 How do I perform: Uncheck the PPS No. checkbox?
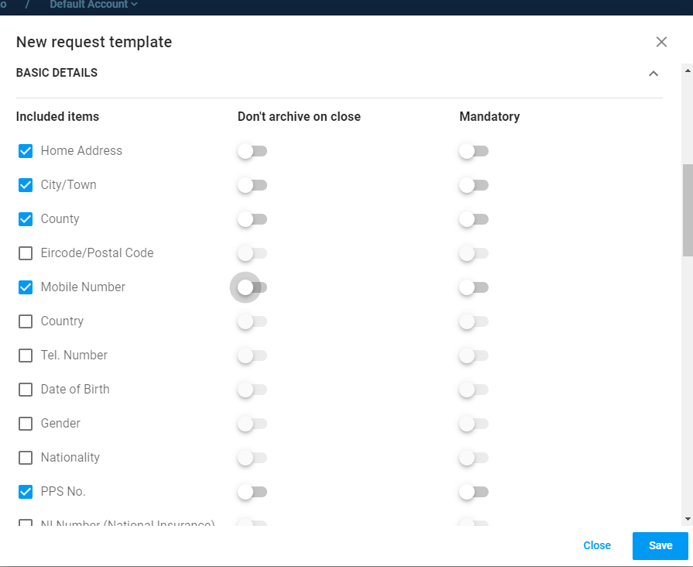pyautogui.click(x=26, y=492)
